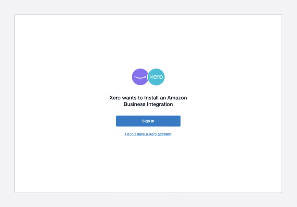Click the white "Sign in" label text
Image resolution: width=297 pixels, height=207 pixels.
click(x=148, y=121)
